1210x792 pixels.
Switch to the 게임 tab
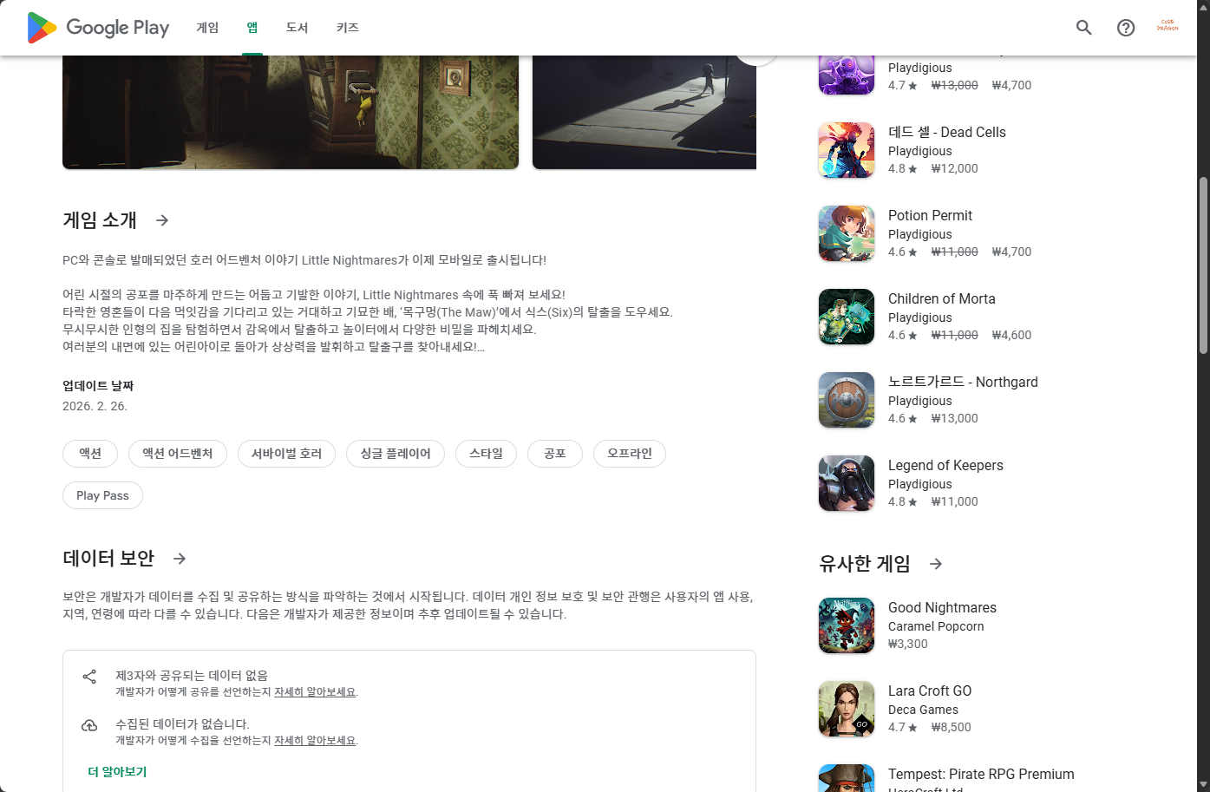coord(207,28)
